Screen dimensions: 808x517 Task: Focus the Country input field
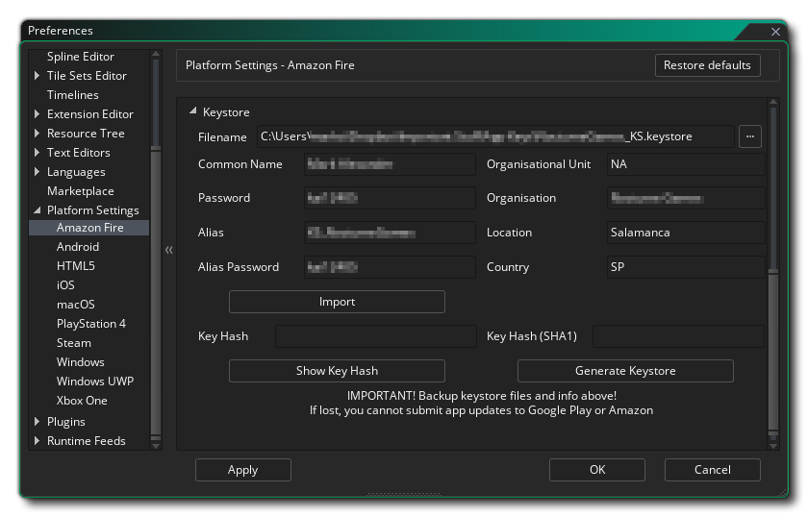click(685, 267)
